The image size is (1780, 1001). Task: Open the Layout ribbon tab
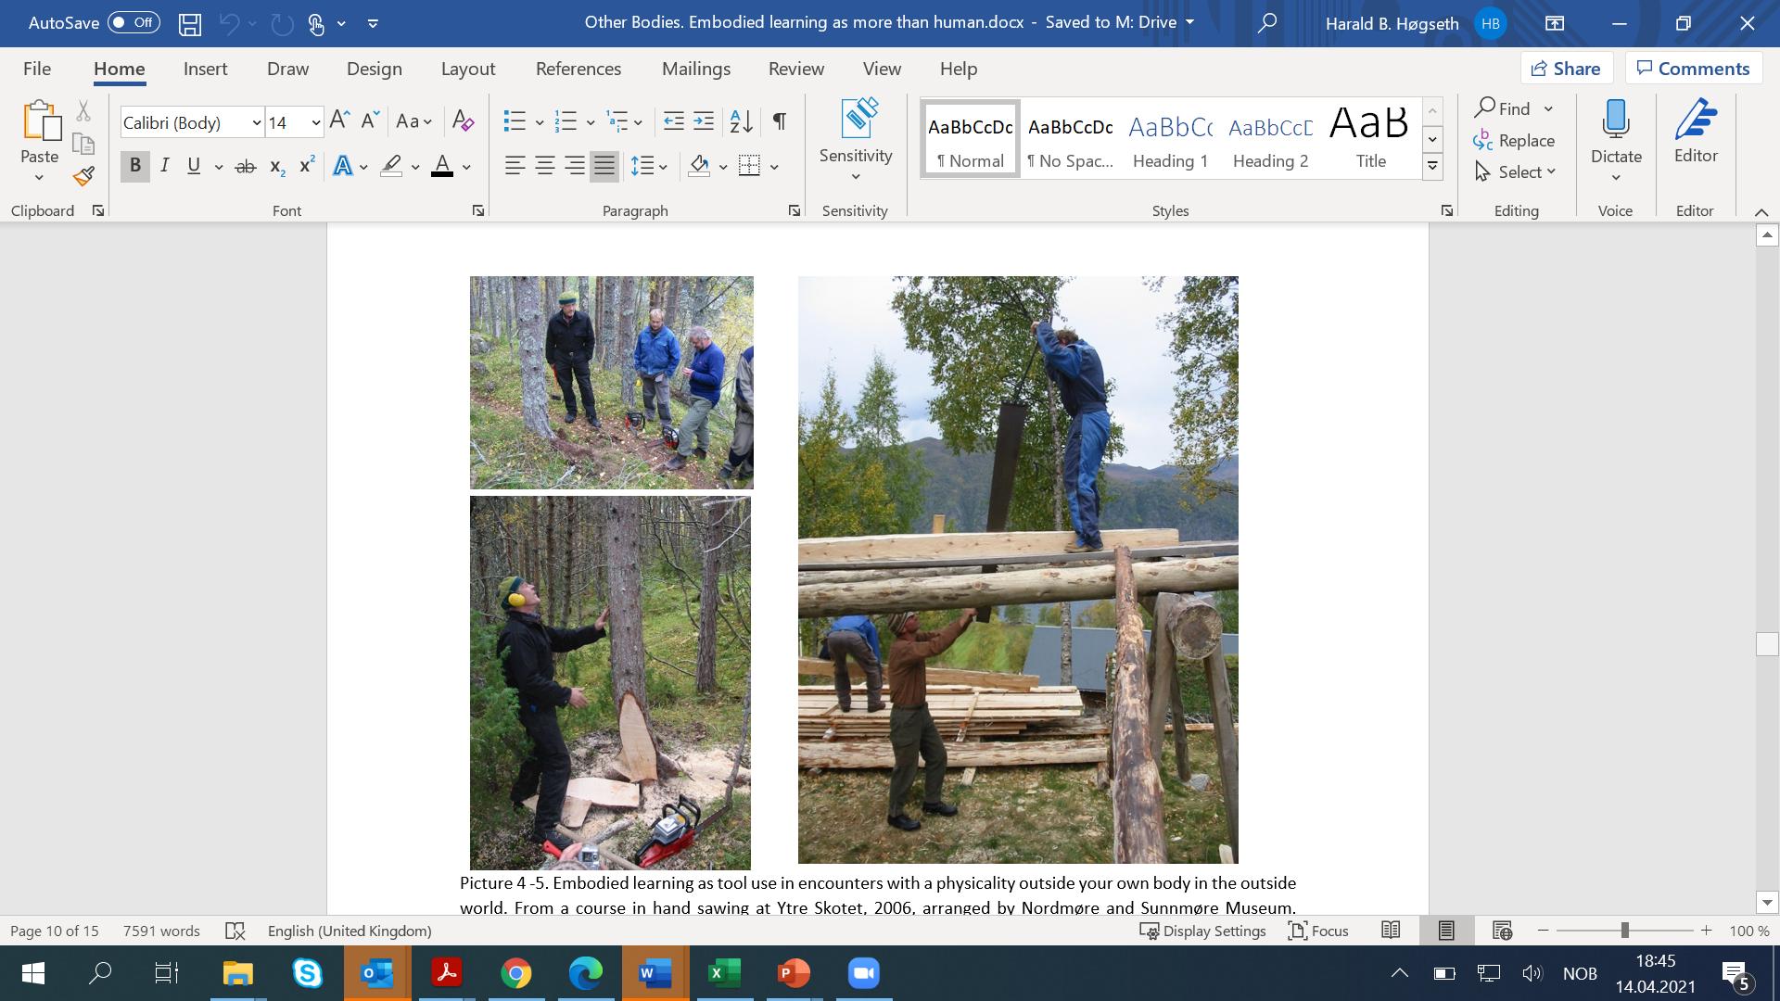click(467, 69)
